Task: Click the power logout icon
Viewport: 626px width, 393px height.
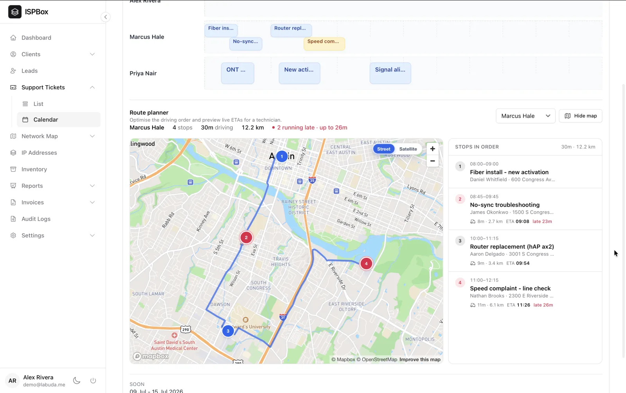Action: point(93,380)
